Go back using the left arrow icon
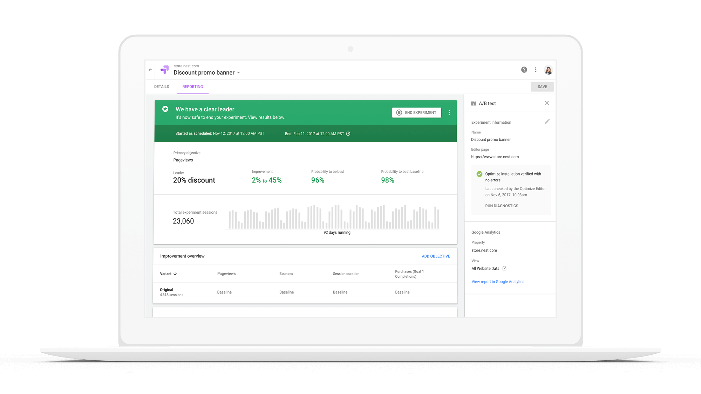The width and height of the screenshot is (701, 394). (150, 70)
